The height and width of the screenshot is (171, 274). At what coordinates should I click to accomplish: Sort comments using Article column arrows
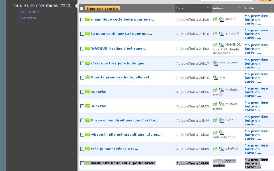(x=271, y=8)
